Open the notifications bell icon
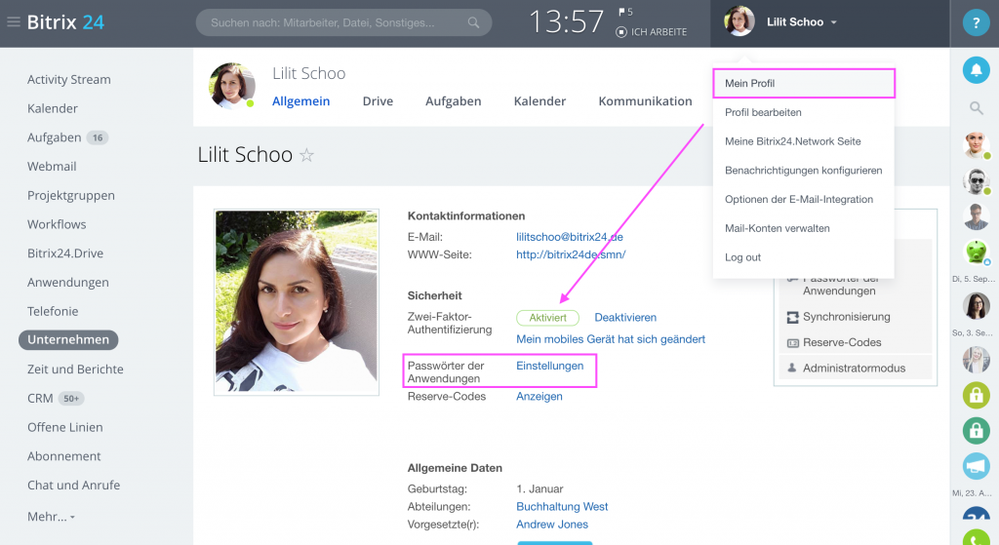The image size is (999, 545). pyautogui.click(x=976, y=70)
